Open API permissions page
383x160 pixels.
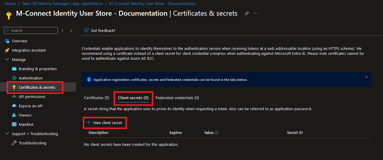pyautogui.click(x=32, y=97)
